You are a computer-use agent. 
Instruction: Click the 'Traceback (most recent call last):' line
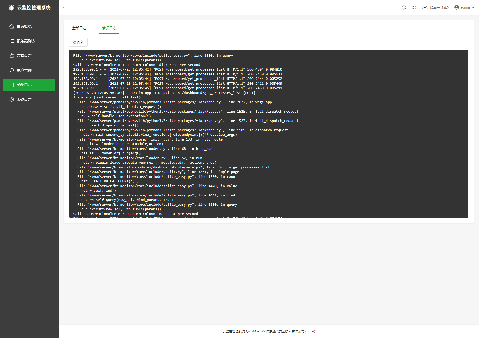(108, 97)
